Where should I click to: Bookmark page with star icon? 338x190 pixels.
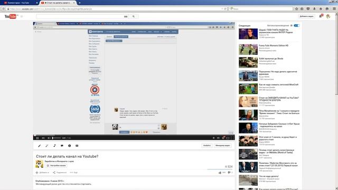297,9
